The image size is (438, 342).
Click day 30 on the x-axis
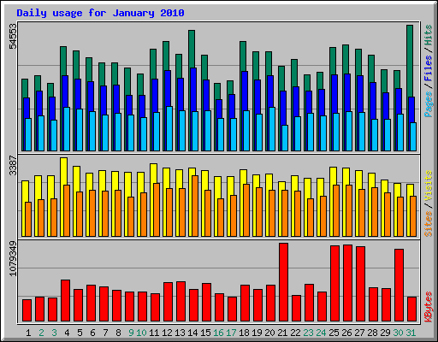398,333
